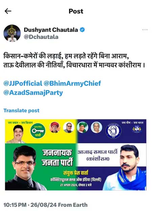The height and width of the screenshot is (211, 152).
Task: Open the @JJPofficial mention
Action: [x=23, y=84]
